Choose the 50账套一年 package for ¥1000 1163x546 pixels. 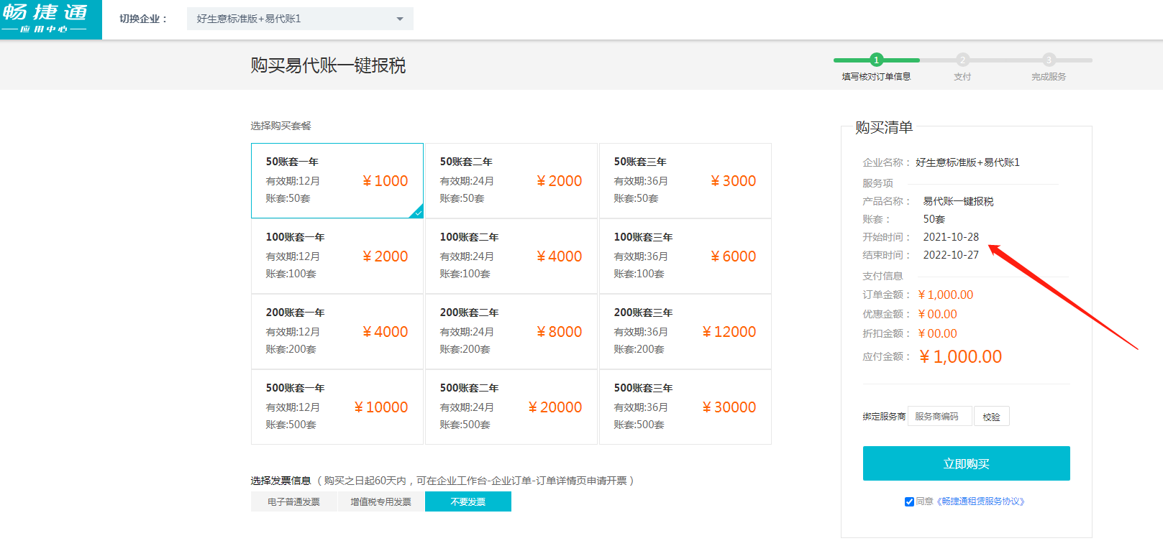(337, 180)
